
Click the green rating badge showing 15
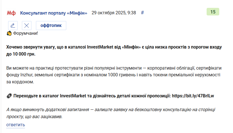213,12
